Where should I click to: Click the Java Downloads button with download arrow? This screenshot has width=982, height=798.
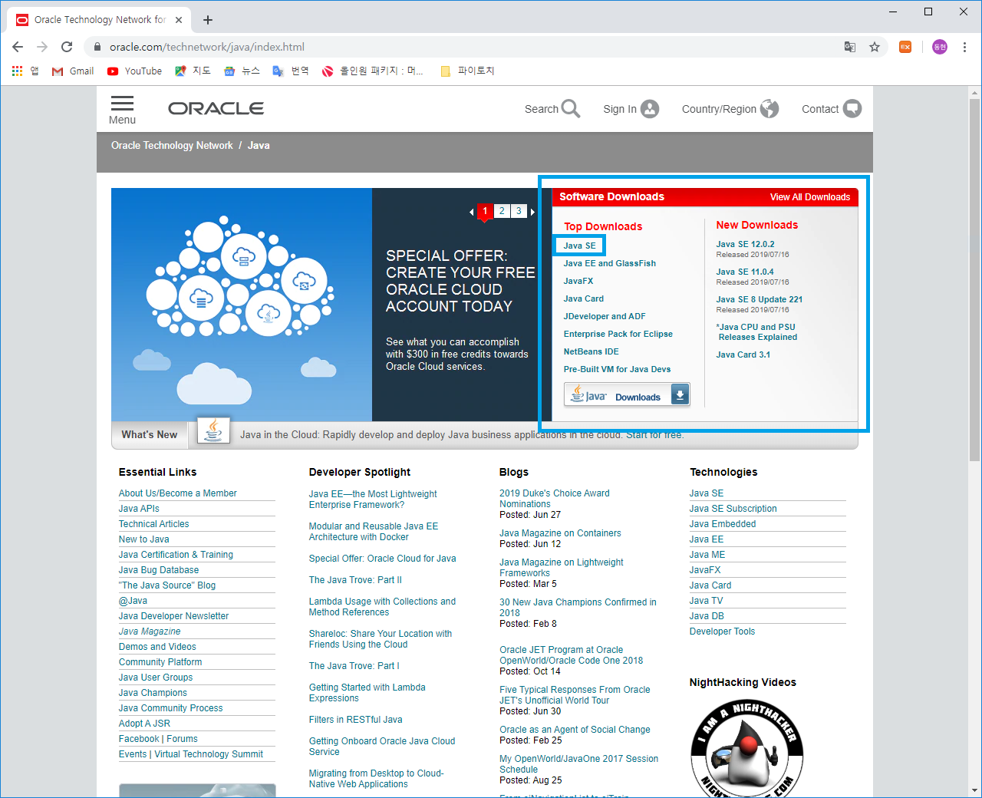627,394
